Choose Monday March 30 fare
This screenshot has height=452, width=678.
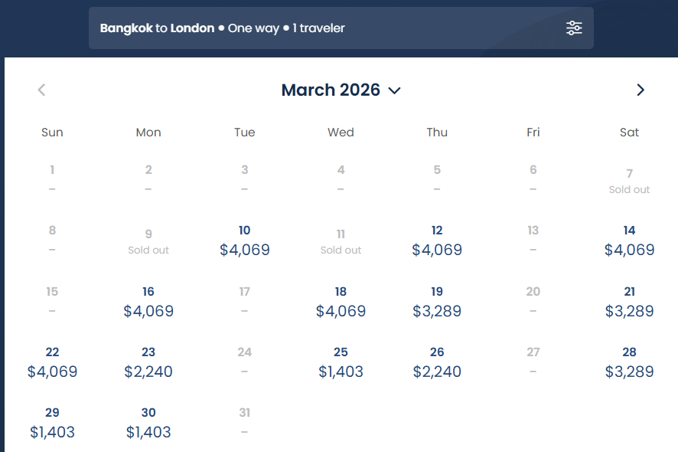point(148,423)
